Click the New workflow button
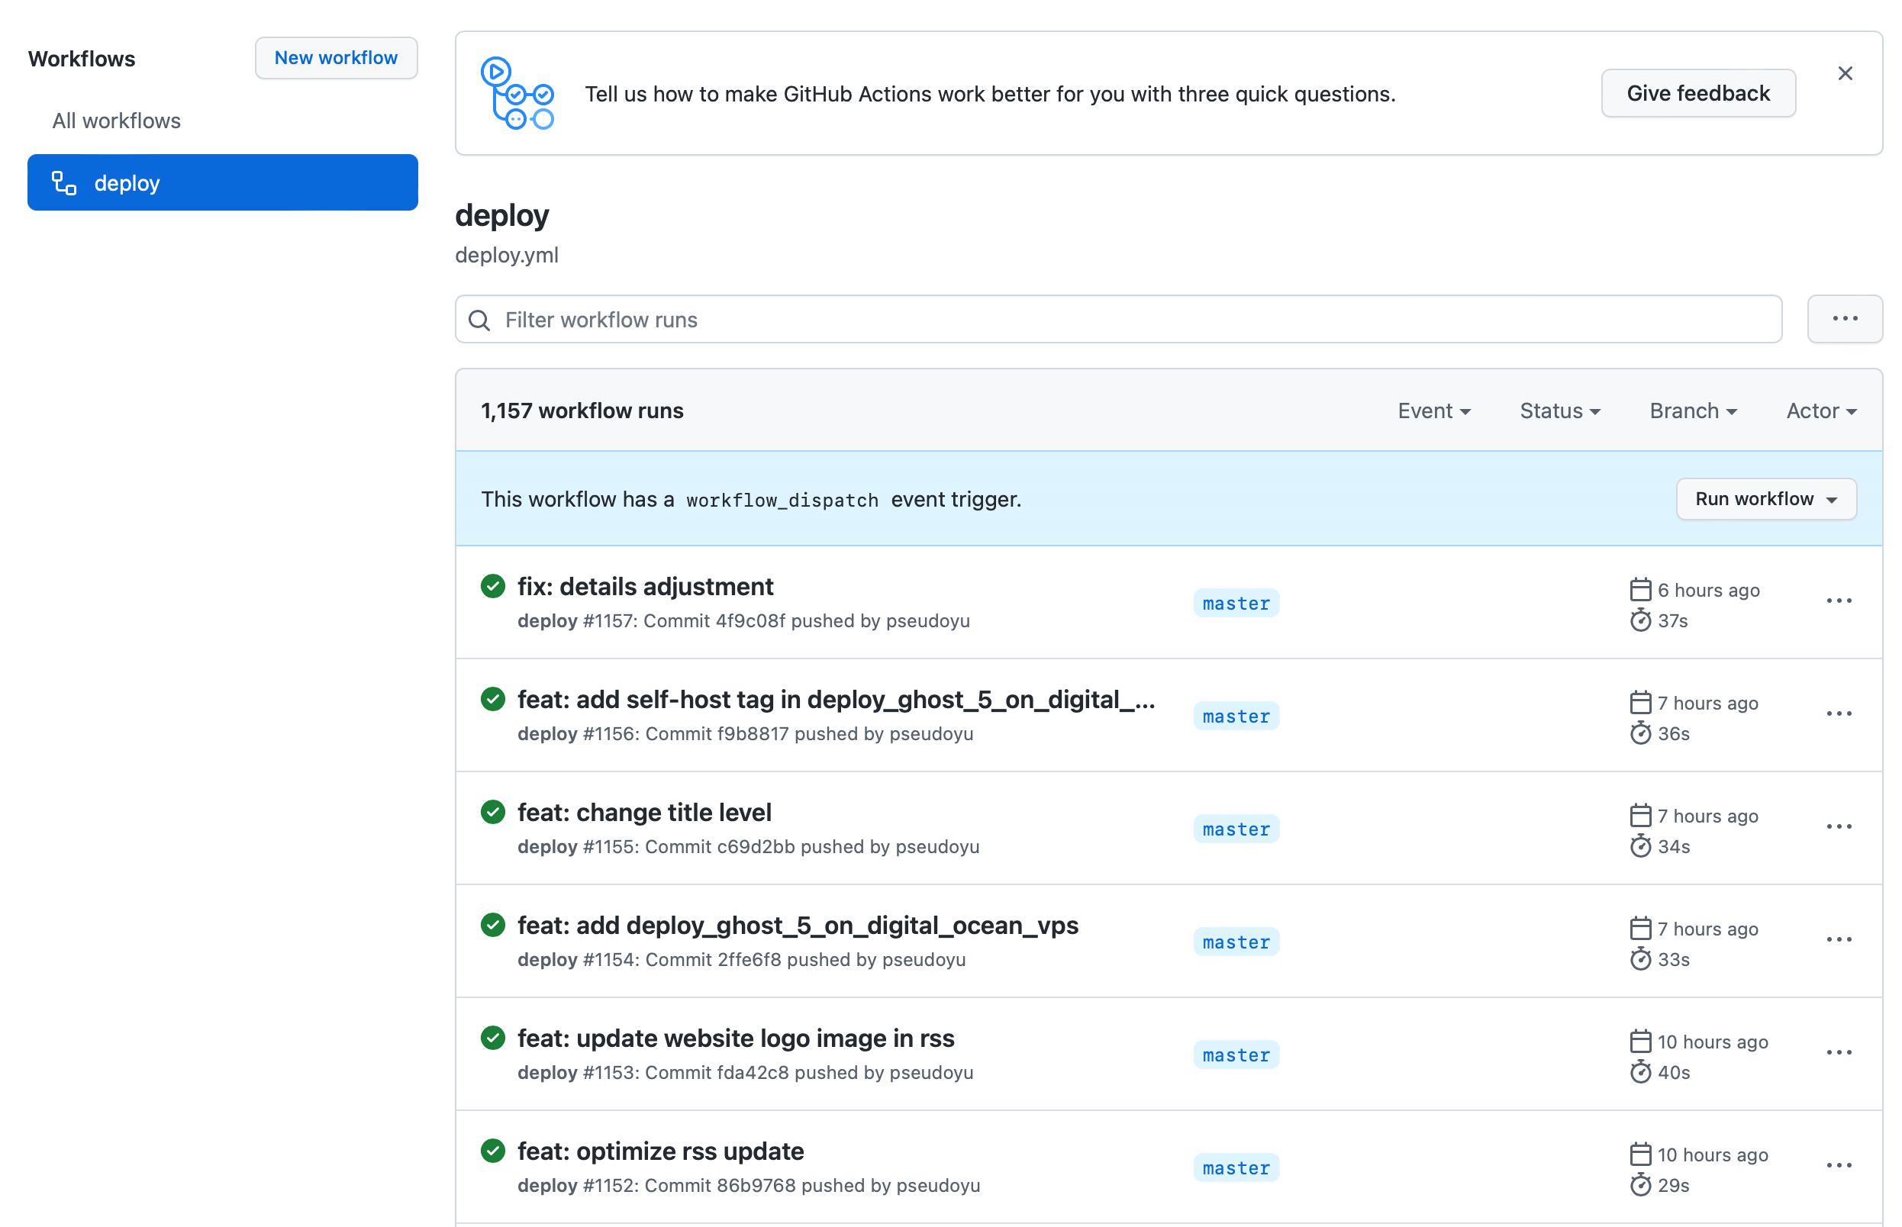1902x1227 pixels. coord(336,57)
